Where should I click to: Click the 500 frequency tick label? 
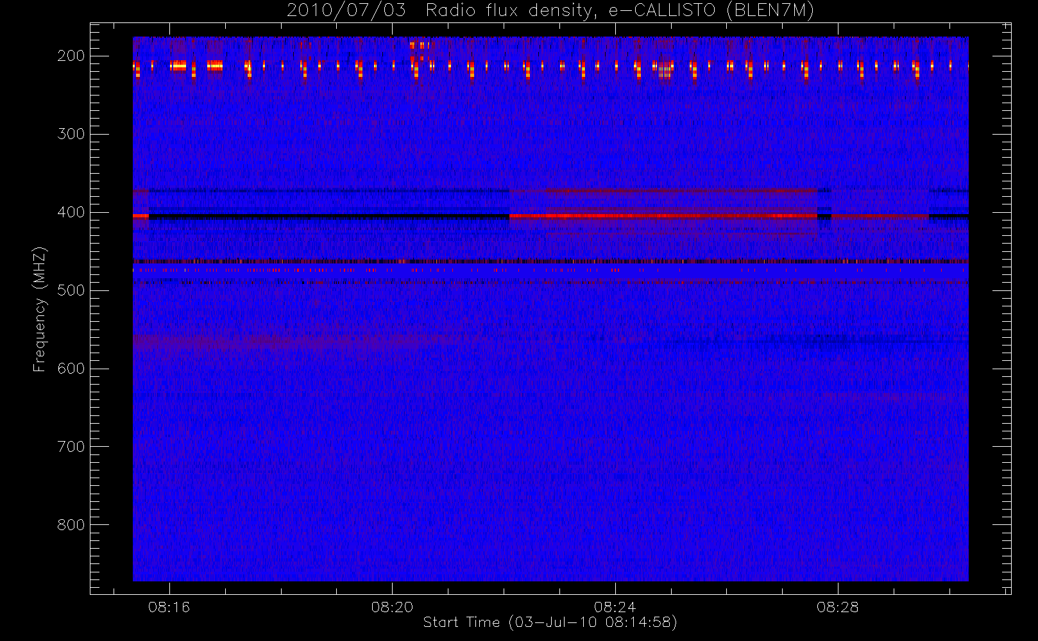71,290
